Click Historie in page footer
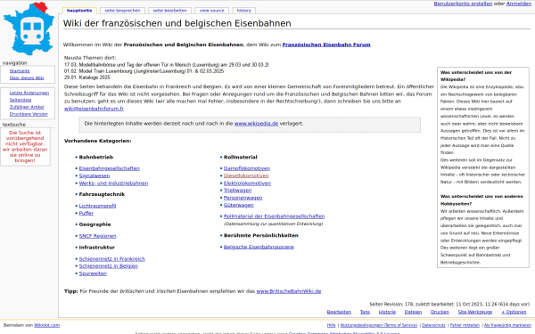The height and width of the screenshot is (334, 535). 387,313
